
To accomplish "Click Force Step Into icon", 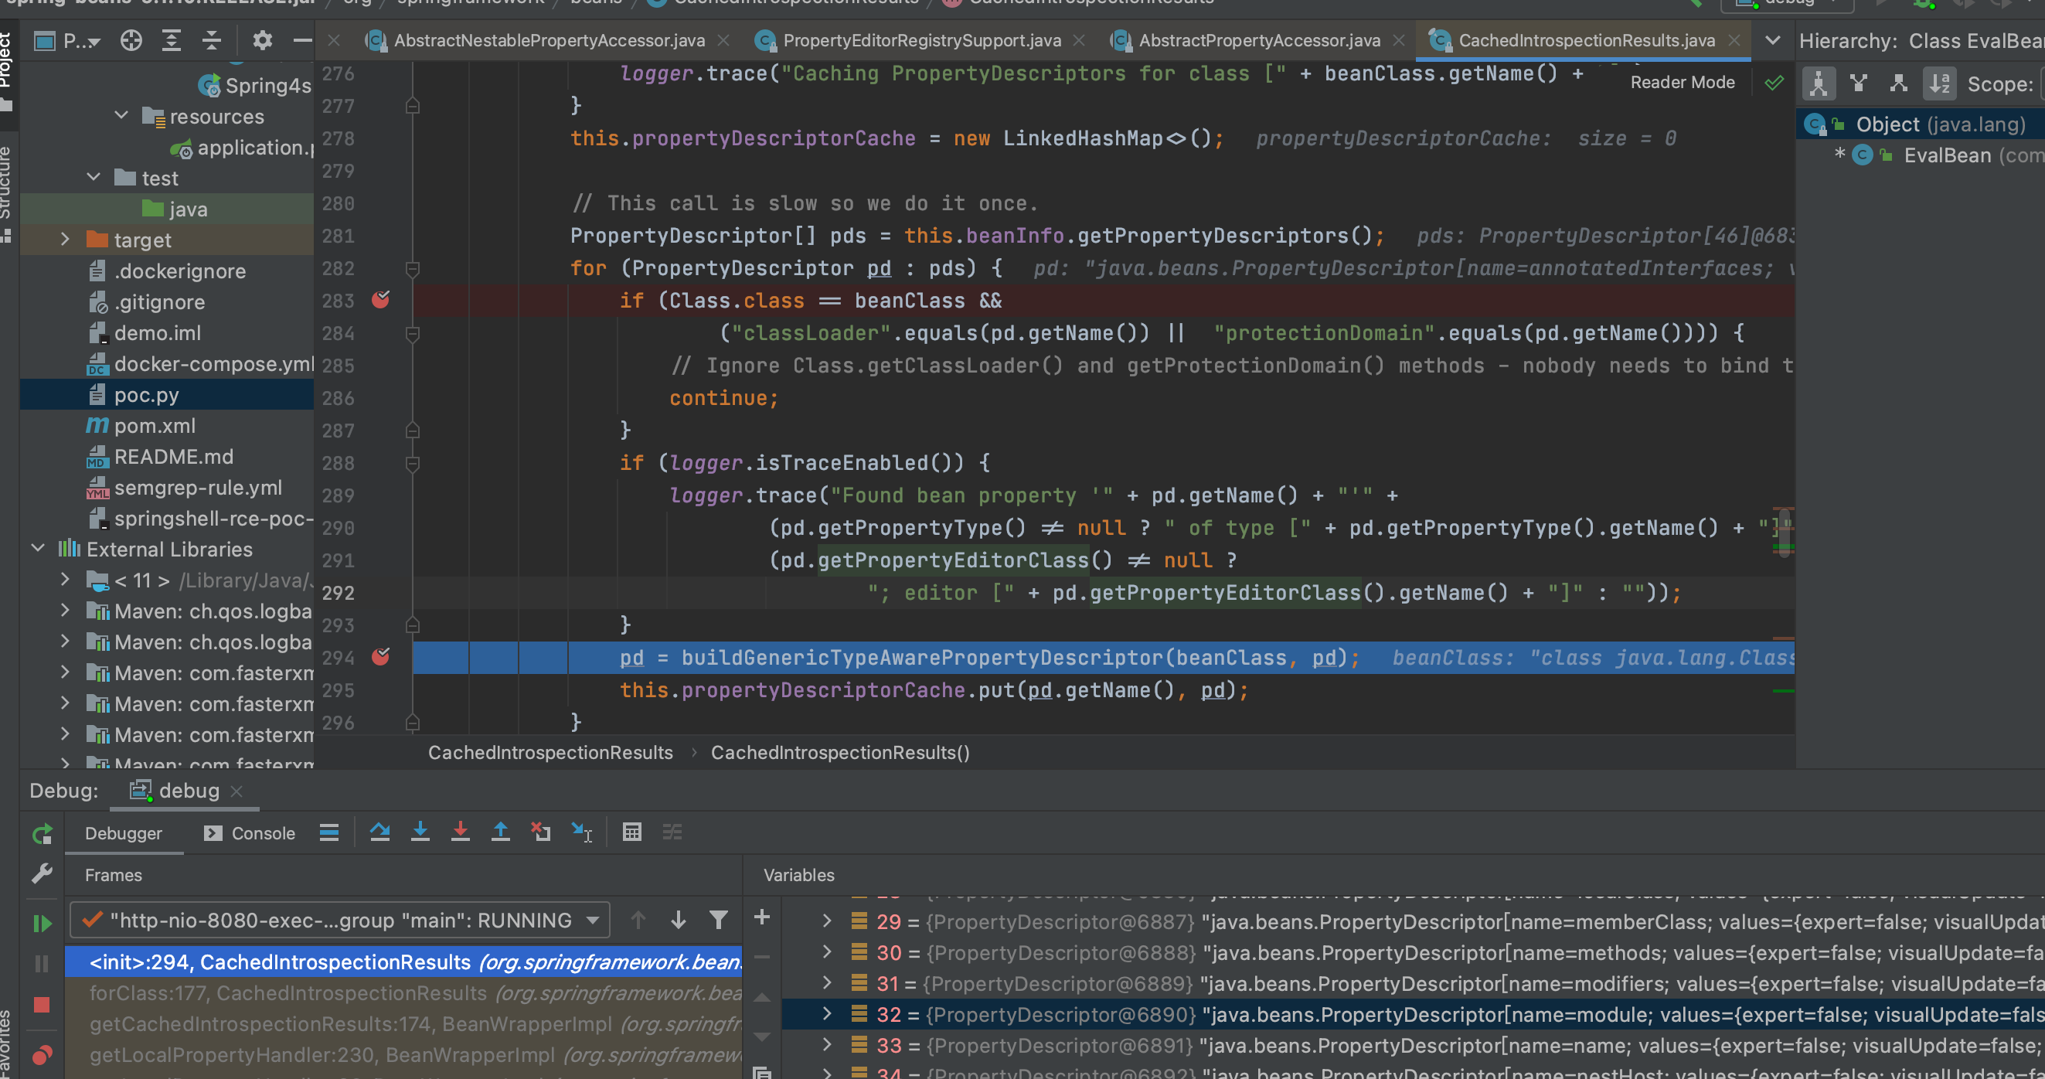I will 461,832.
